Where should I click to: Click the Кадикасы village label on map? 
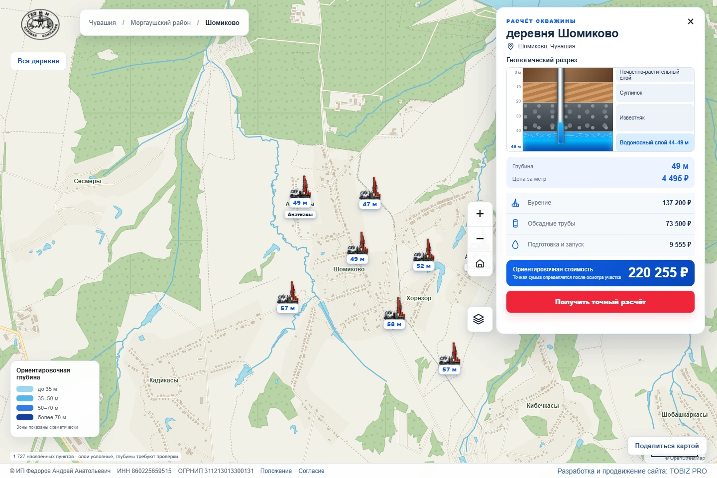click(164, 380)
